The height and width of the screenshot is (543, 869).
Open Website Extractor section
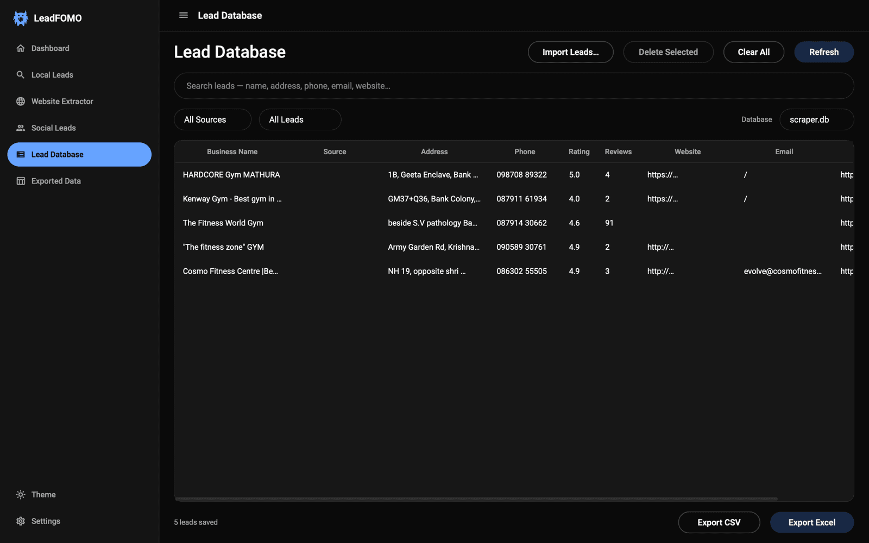tap(79, 102)
